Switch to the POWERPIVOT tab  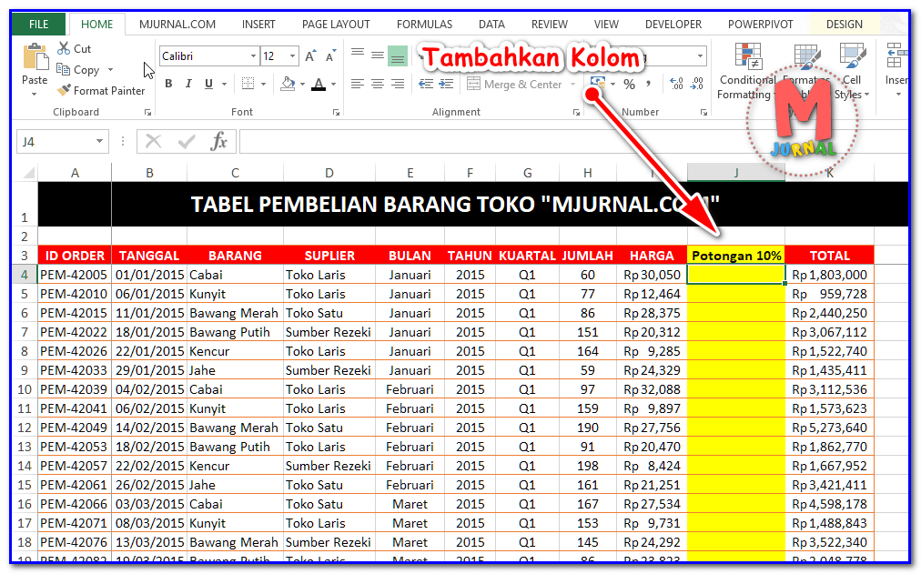point(761,24)
